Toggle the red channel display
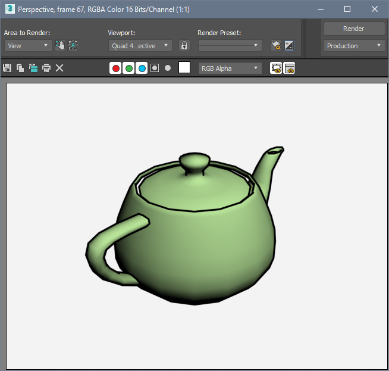Screen dimensions: 389x371 click(x=115, y=68)
